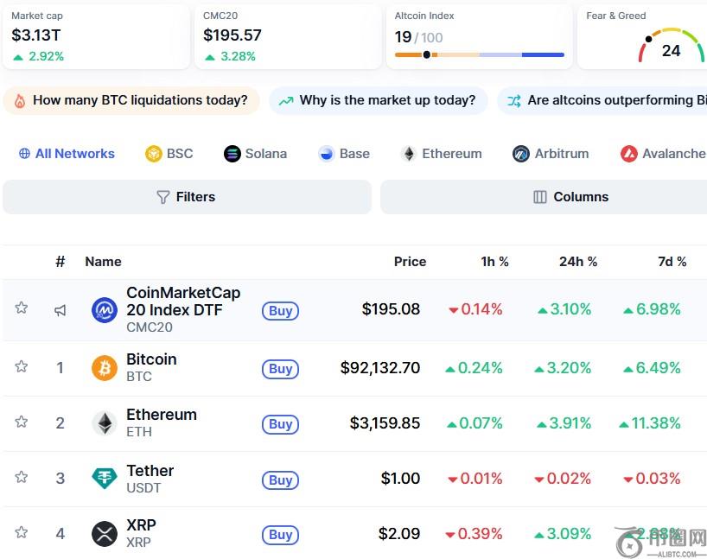
Task: Click the Altcoin Index slider bar
Action: (479, 54)
